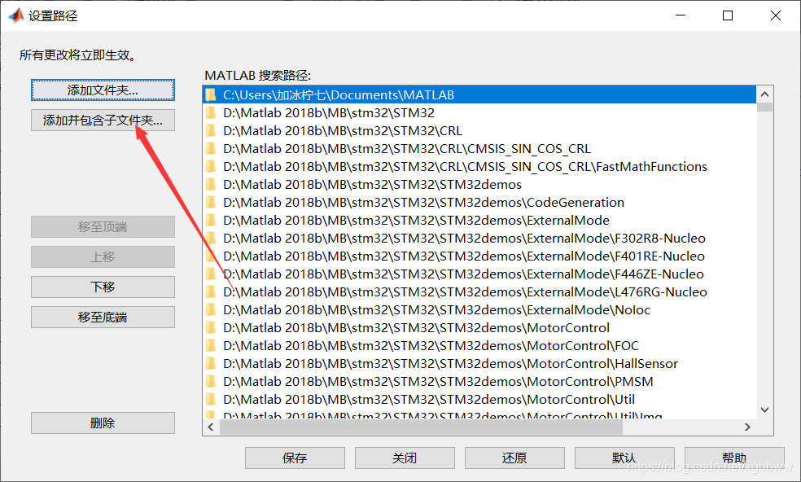801x482 pixels.
Task: Select path ending in F446ZE-Nucleo
Action: click(479, 274)
